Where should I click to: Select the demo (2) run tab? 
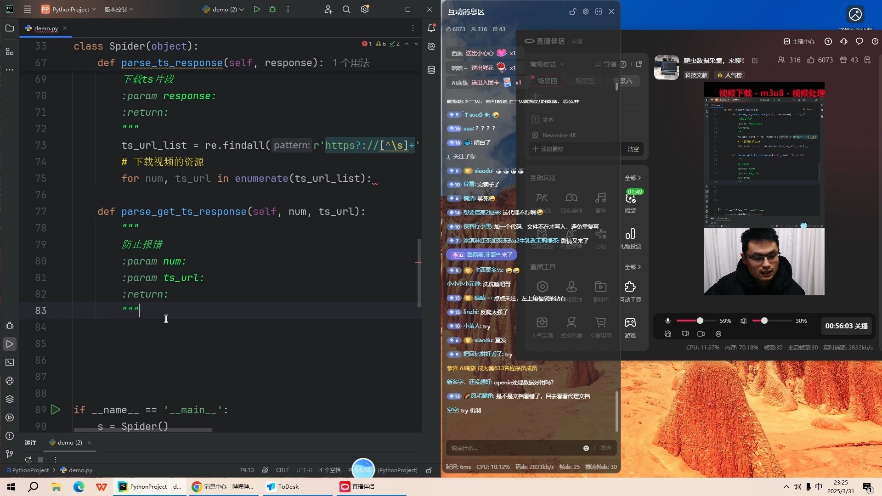click(69, 442)
